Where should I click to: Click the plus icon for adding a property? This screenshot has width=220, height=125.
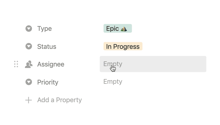(x=28, y=100)
